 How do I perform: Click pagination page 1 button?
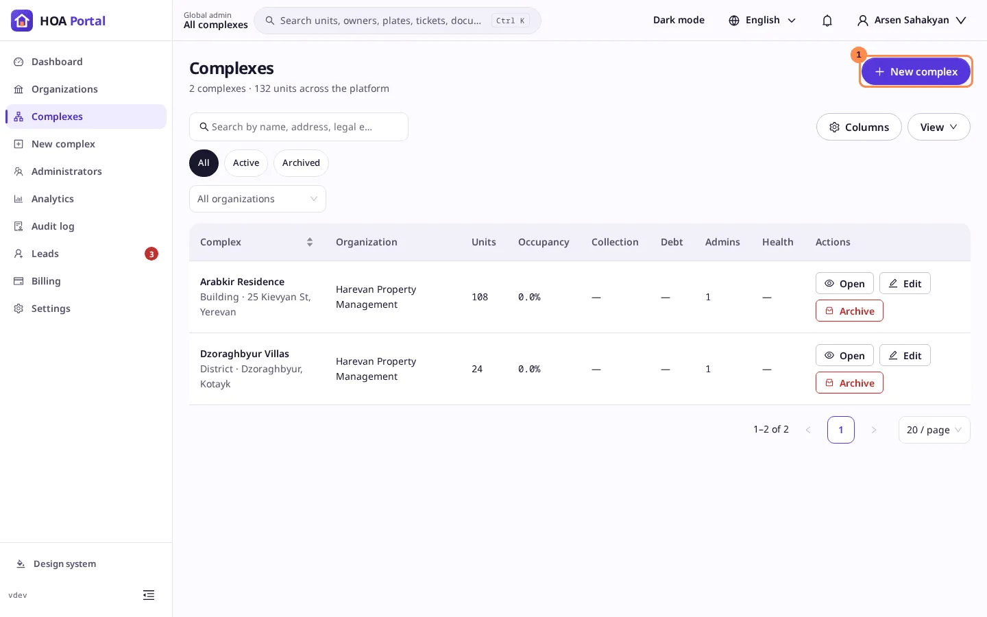tap(841, 430)
